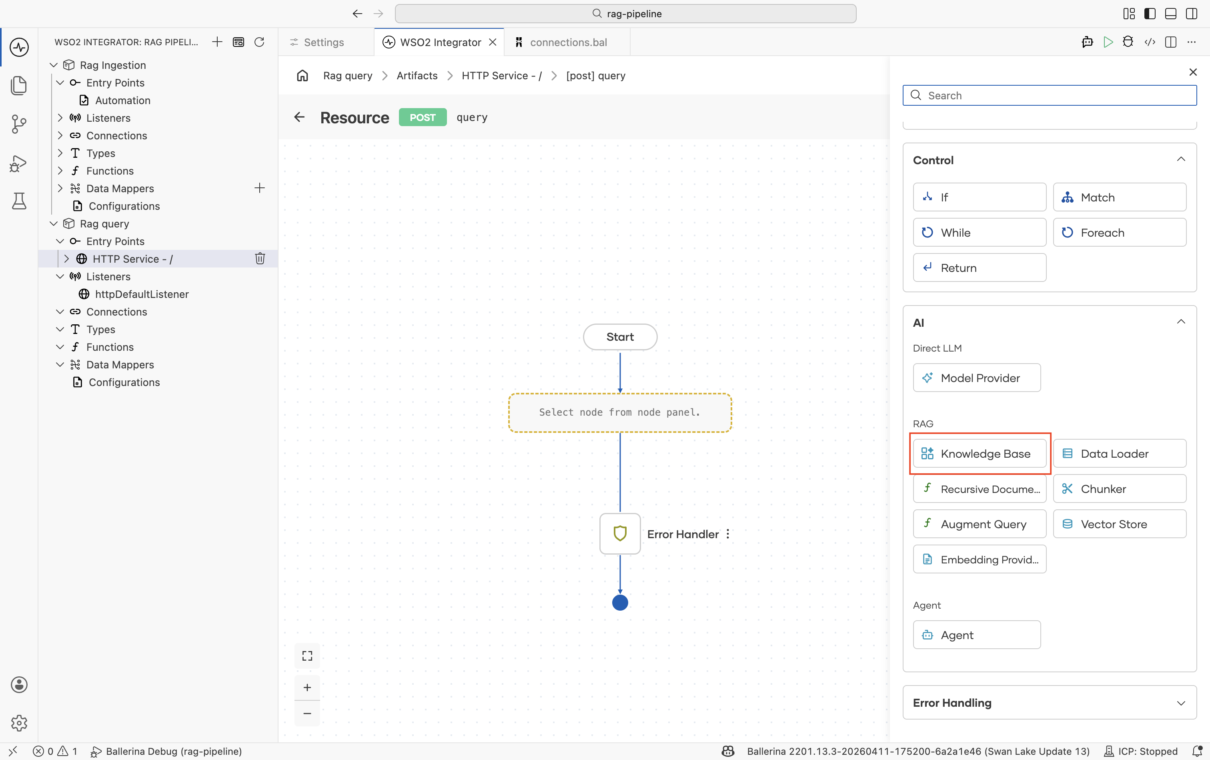Viewport: 1210px width, 760px height.
Task: Delete HTTP Service with trash icon
Action: 260,258
